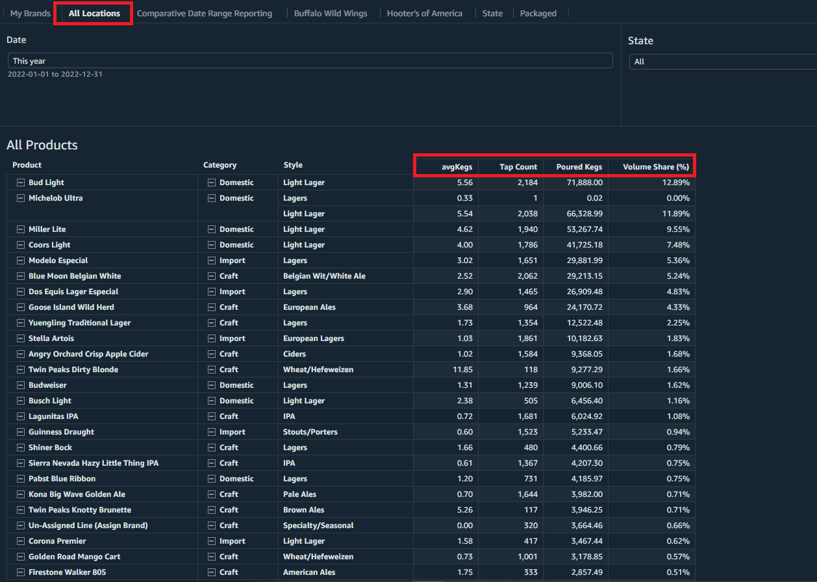Sort by the avgKegs column header
This screenshot has height=582, width=817.
coord(457,167)
